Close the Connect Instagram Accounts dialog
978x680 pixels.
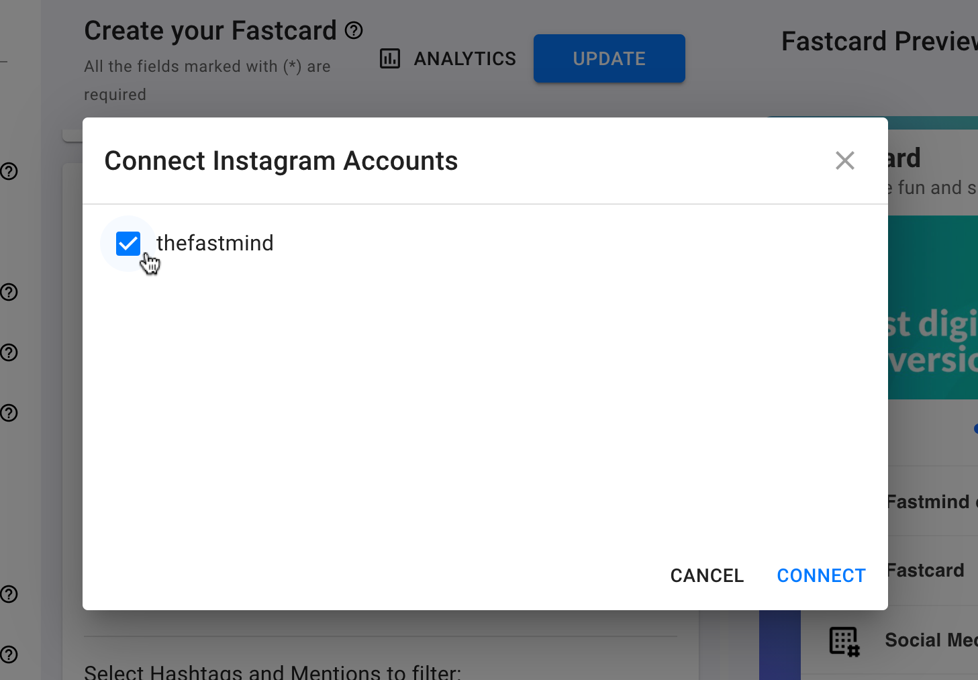pos(844,160)
